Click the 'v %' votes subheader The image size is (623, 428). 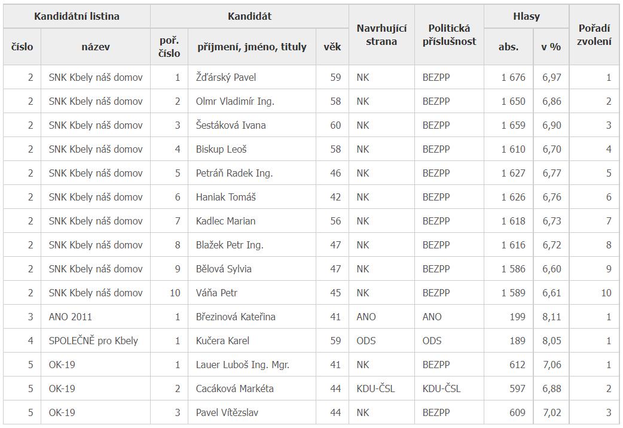point(551,47)
